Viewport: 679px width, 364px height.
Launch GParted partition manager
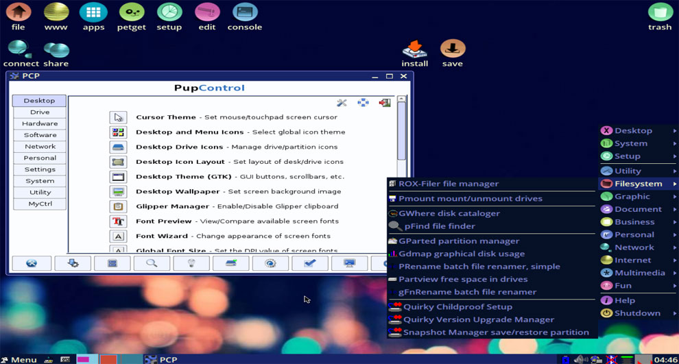tap(492, 241)
